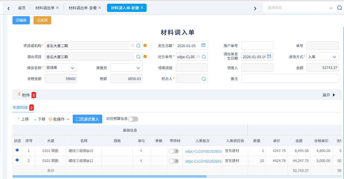
Task: Open calendar picker for 发生日期
Action: pyautogui.click(x=203, y=45)
